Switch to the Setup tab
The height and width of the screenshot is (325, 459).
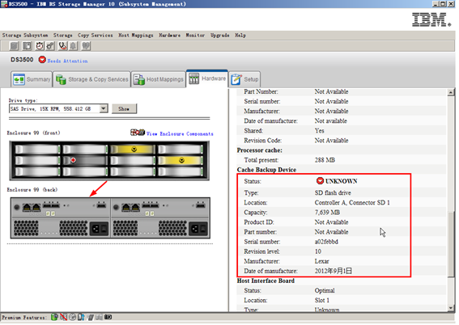pyautogui.click(x=244, y=79)
